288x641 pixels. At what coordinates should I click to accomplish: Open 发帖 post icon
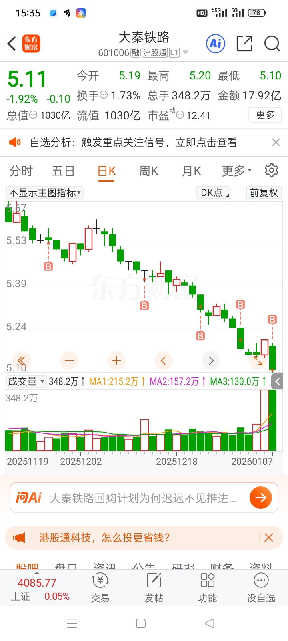click(x=154, y=588)
